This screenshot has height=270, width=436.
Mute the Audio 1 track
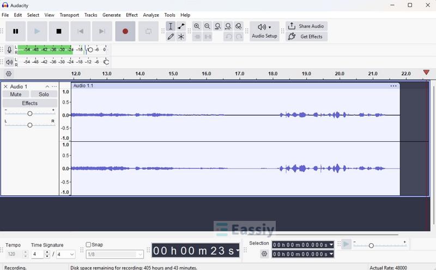tap(16, 94)
